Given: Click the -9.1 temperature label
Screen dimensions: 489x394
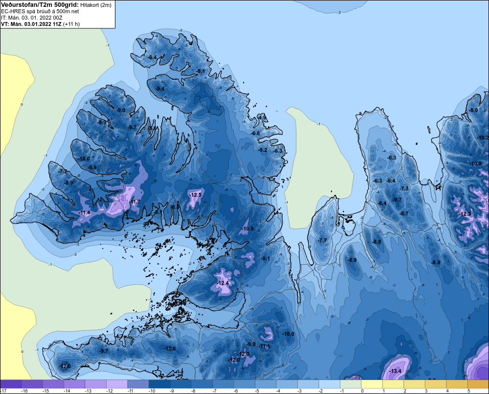Looking at the screenshot, I should pyautogui.click(x=266, y=258).
